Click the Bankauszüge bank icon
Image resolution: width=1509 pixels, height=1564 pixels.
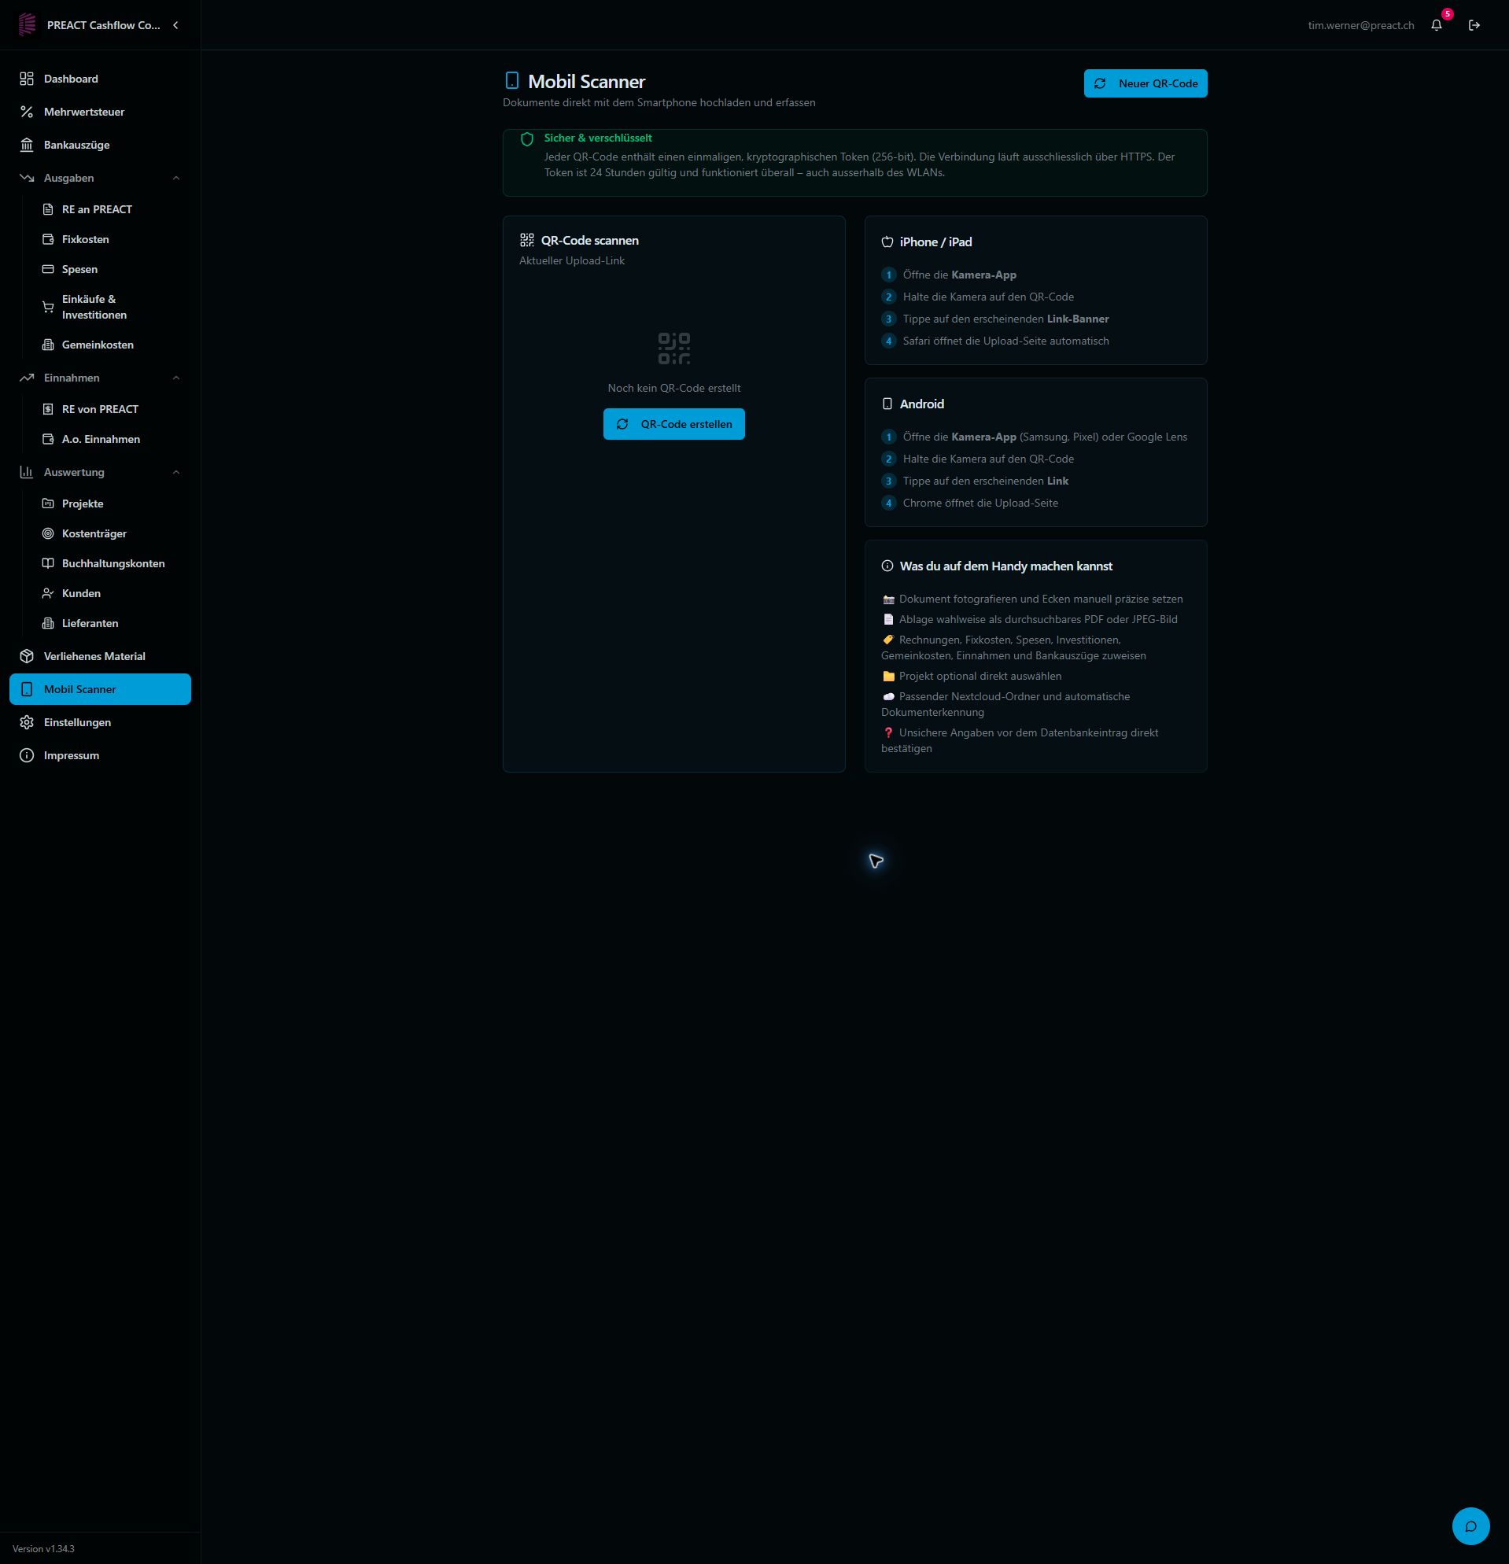27,145
